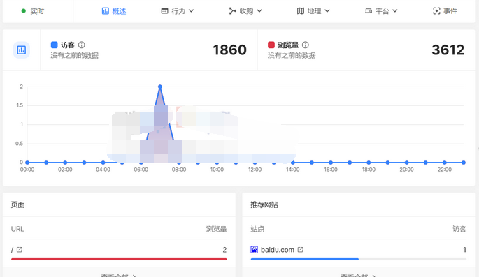The height and width of the screenshot is (277, 479).
Task: Open the 地理 menu
Action: click(313, 11)
